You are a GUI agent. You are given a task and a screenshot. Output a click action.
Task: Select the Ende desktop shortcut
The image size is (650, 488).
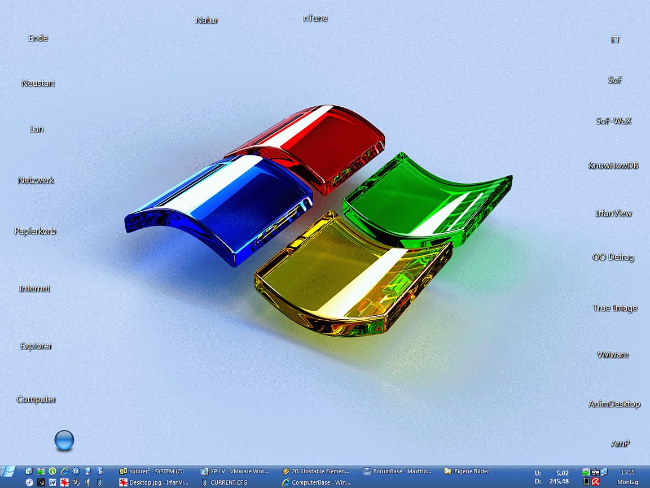38,38
